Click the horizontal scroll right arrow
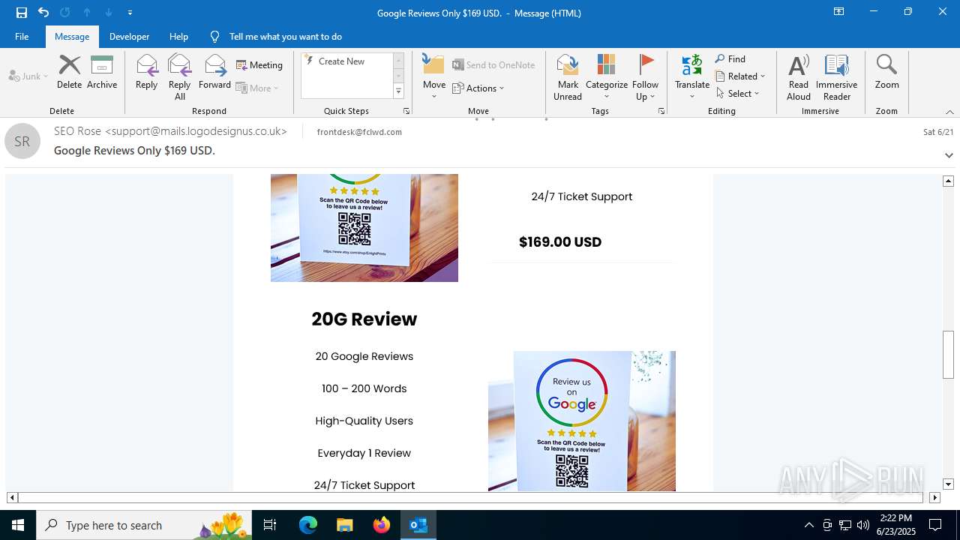The image size is (960, 540). tap(934, 497)
